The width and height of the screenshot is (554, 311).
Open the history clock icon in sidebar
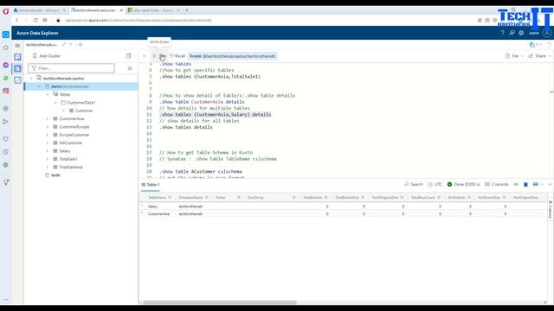pos(6,152)
